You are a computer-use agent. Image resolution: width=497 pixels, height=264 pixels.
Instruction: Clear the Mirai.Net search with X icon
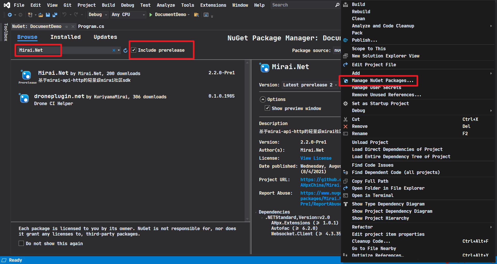click(114, 50)
